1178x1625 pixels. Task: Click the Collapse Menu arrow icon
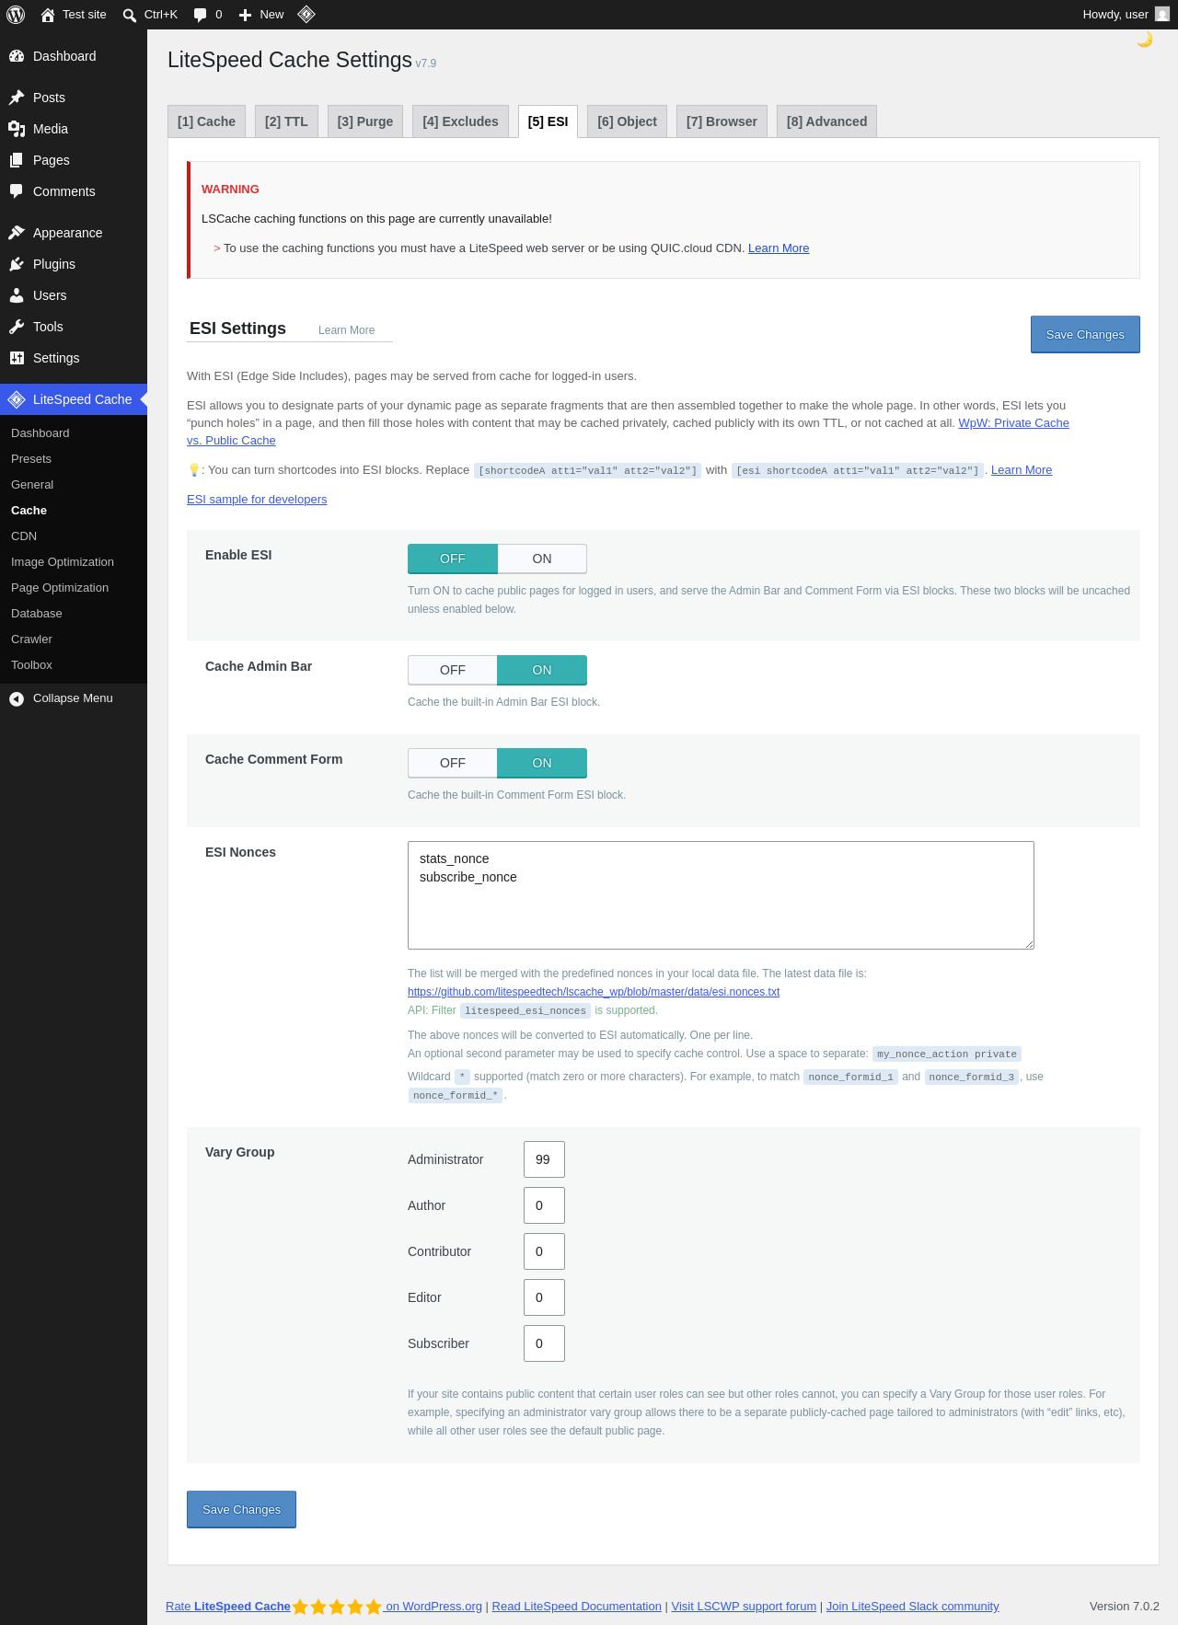tap(17, 699)
